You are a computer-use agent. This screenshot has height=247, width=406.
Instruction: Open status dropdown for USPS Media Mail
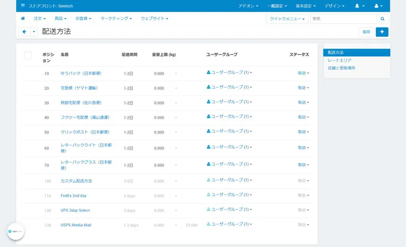point(303,225)
